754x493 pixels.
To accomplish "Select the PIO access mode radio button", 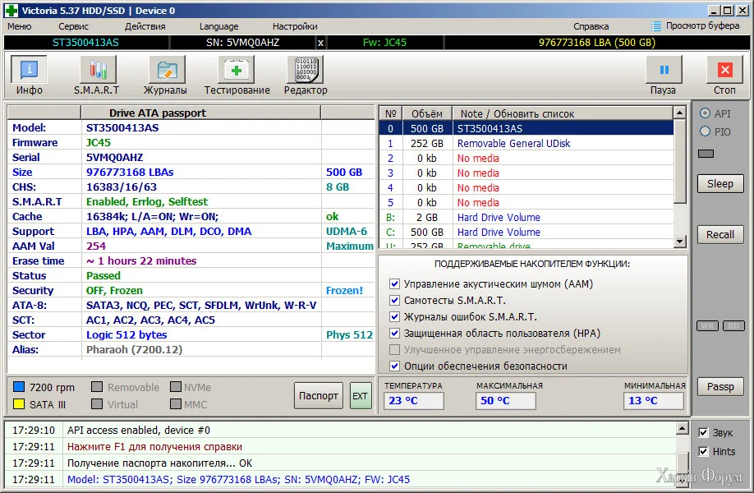I will pos(705,131).
